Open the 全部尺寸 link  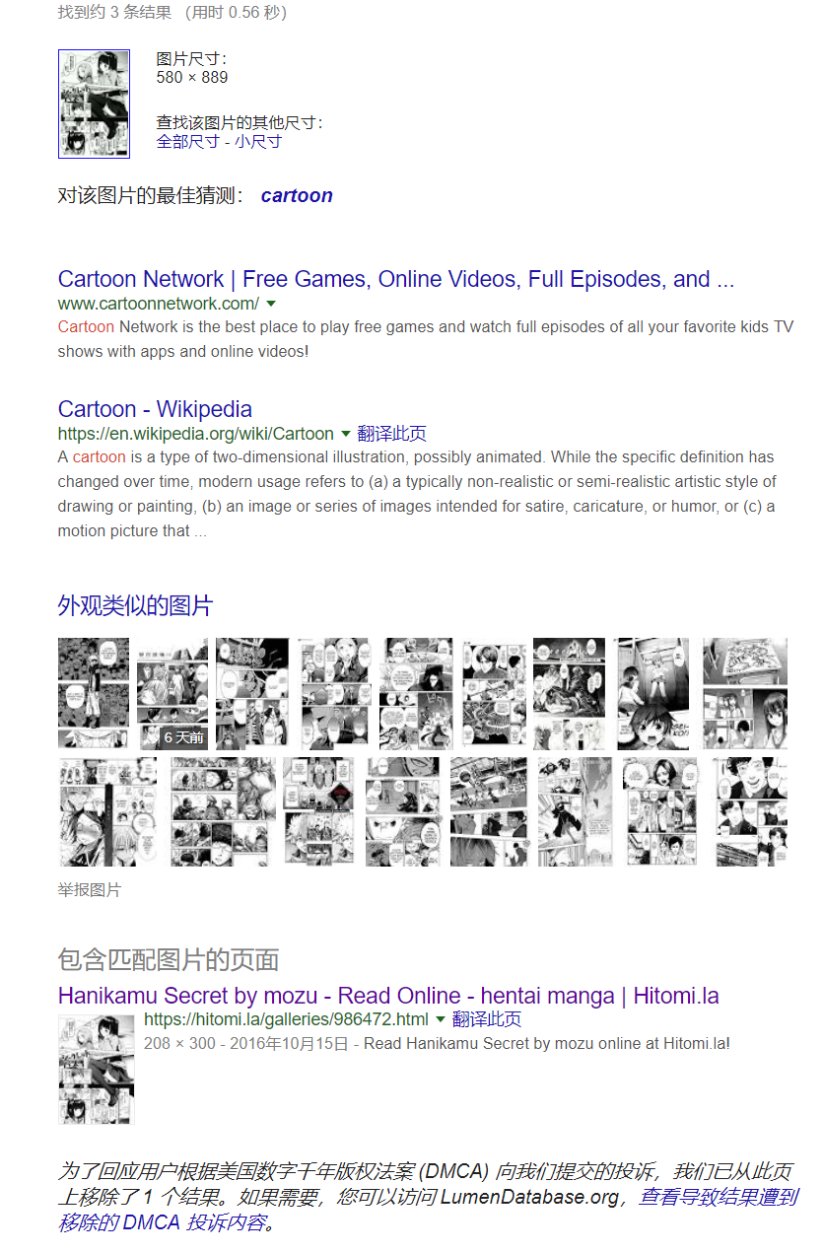(188, 141)
